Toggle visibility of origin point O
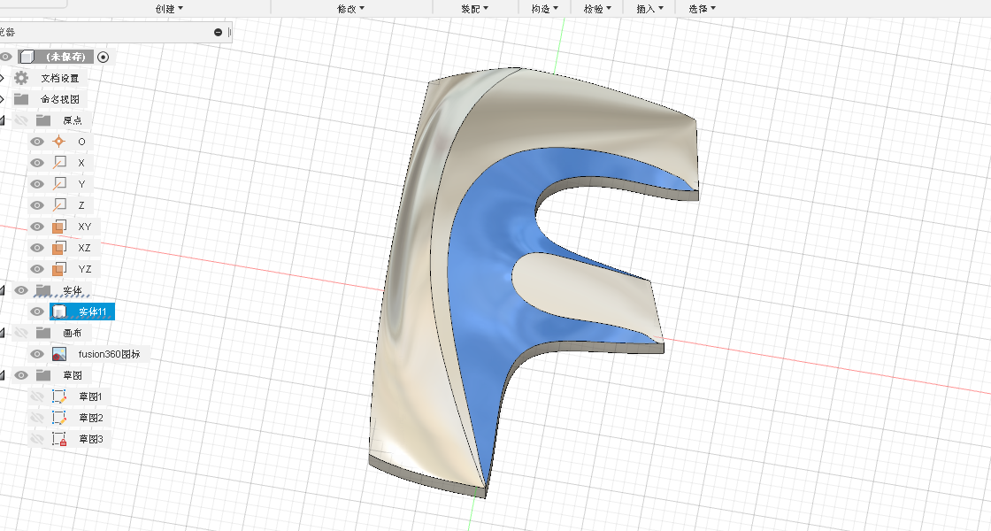This screenshot has height=531, width=991. [37, 142]
